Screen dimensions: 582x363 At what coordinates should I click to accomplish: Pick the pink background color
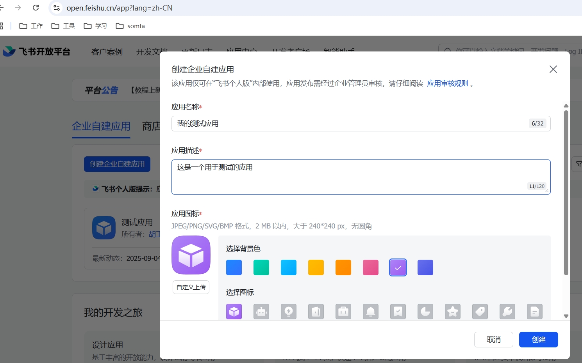click(371, 267)
